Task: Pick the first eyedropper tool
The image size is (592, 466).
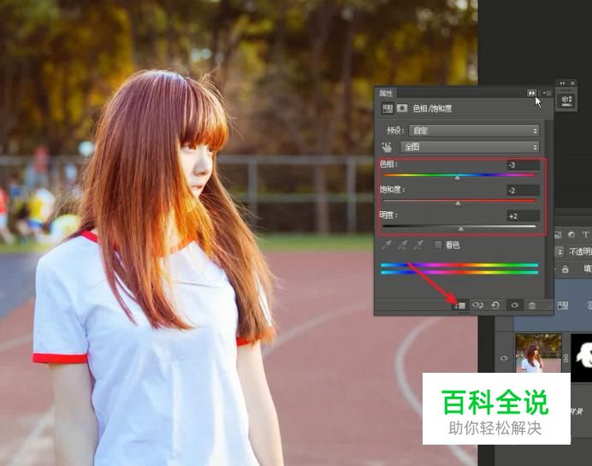Action: pyautogui.click(x=387, y=245)
